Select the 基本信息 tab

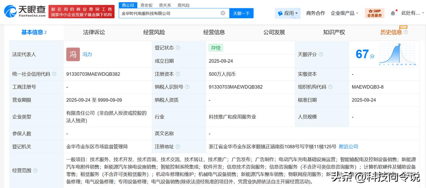tap(34, 32)
